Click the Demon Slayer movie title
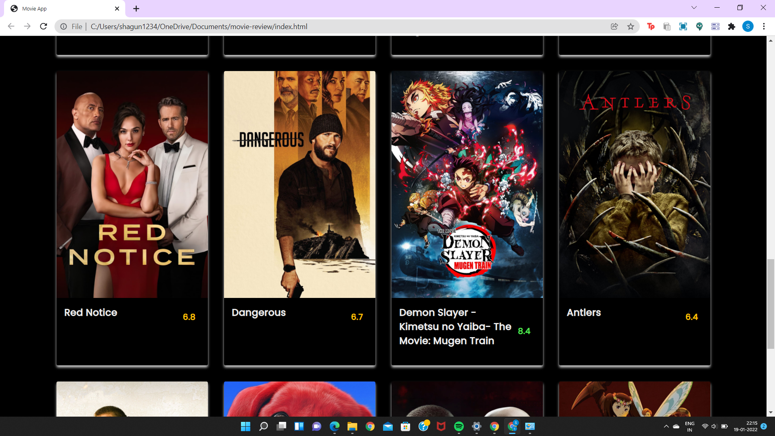 [455, 327]
